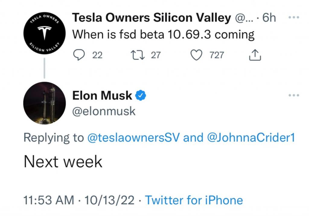Open the share upload arrow icon
This screenshot has width=309, height=216.
255,55
